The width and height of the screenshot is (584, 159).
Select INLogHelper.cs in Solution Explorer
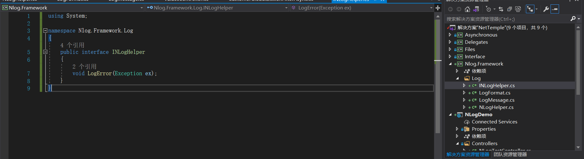[497, 86]
